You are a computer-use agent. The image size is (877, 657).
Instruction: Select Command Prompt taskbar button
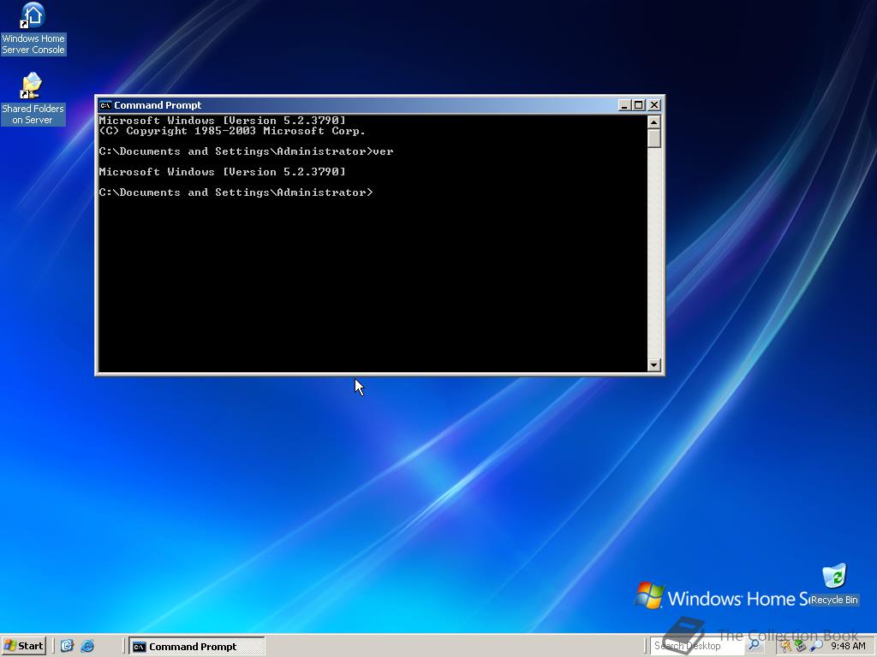click(x=197, y=647)
